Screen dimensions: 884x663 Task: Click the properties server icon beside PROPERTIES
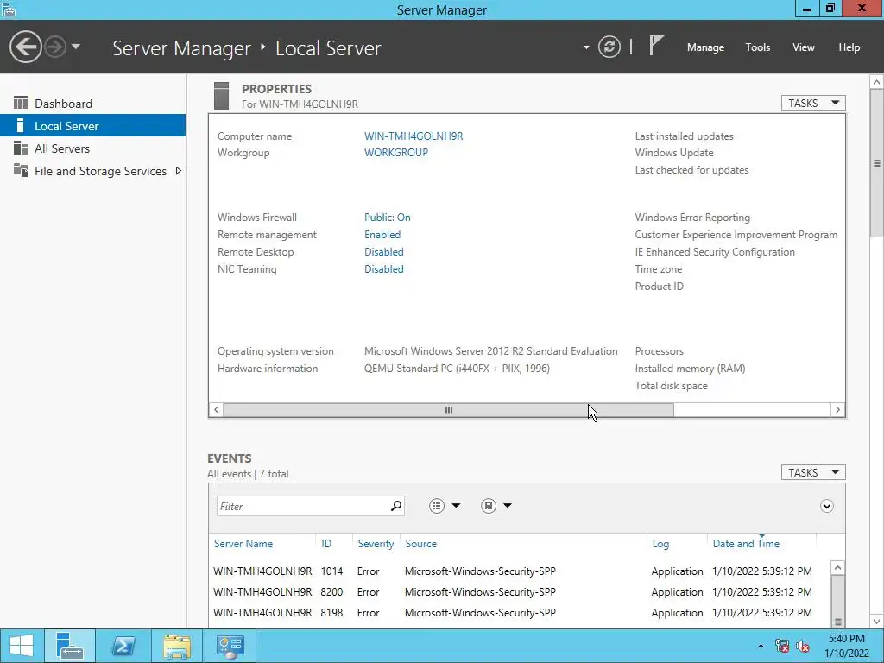pyautogui.click(x=222, y=96)
